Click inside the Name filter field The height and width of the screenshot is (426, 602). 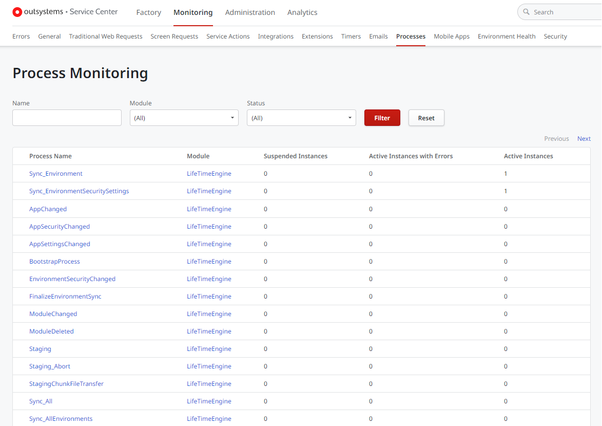pyautogui.click(x=67, y=118)
